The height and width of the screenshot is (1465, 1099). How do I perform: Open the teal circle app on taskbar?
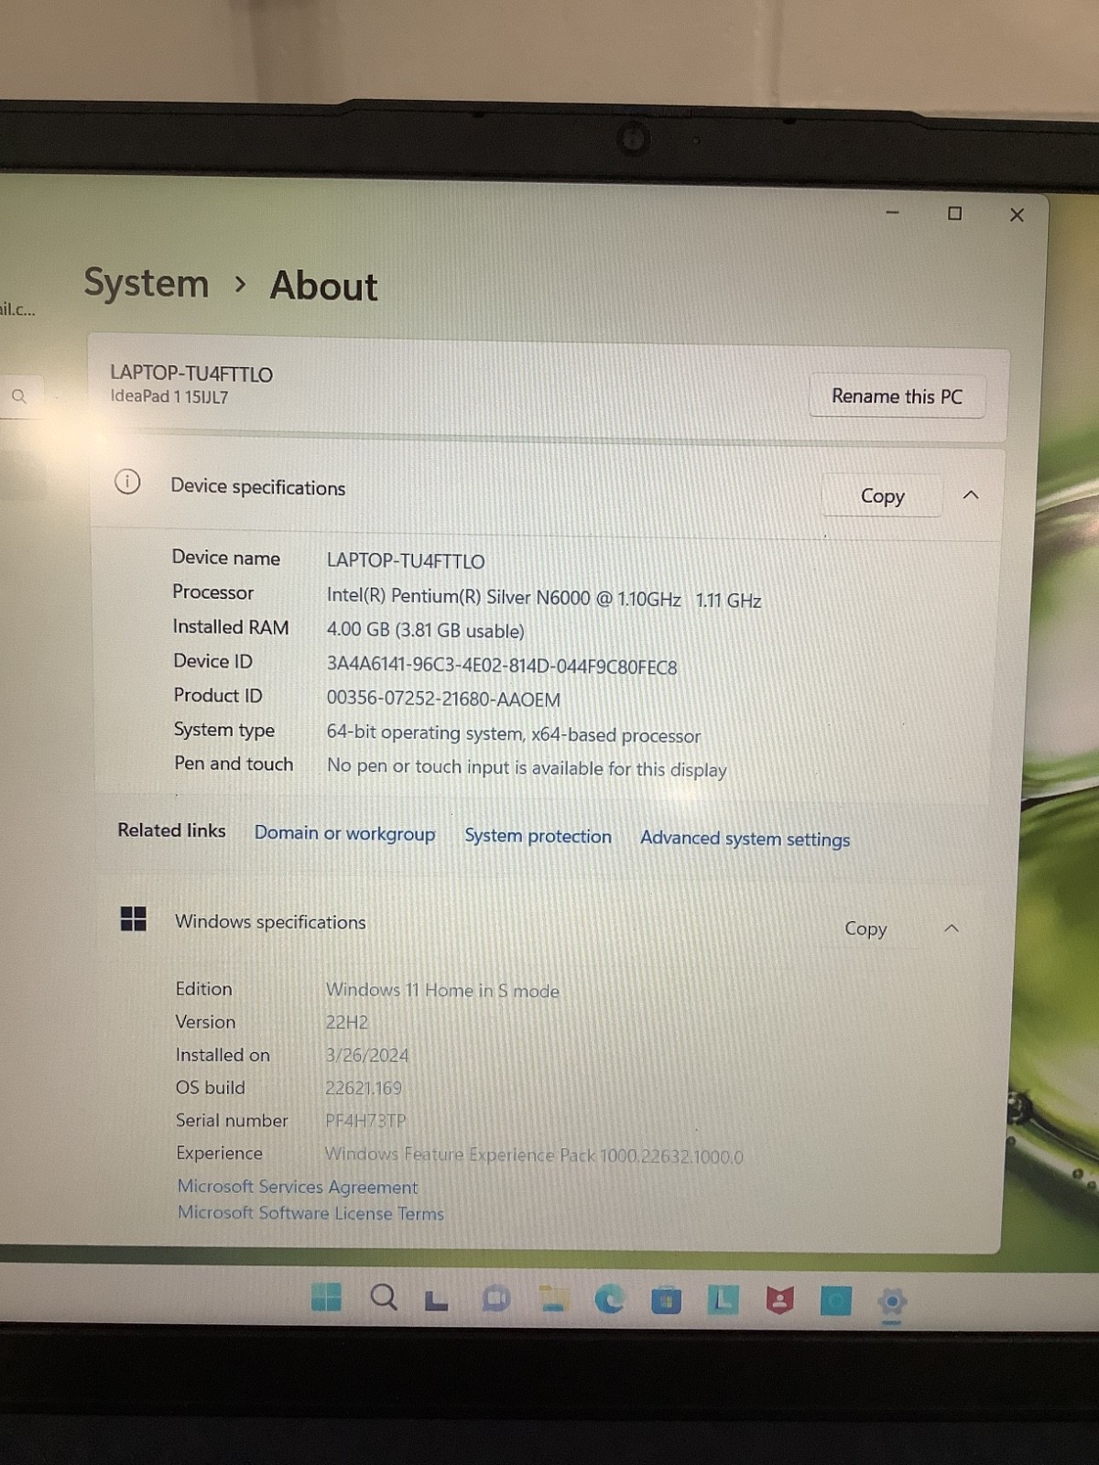pos(835,1300)
